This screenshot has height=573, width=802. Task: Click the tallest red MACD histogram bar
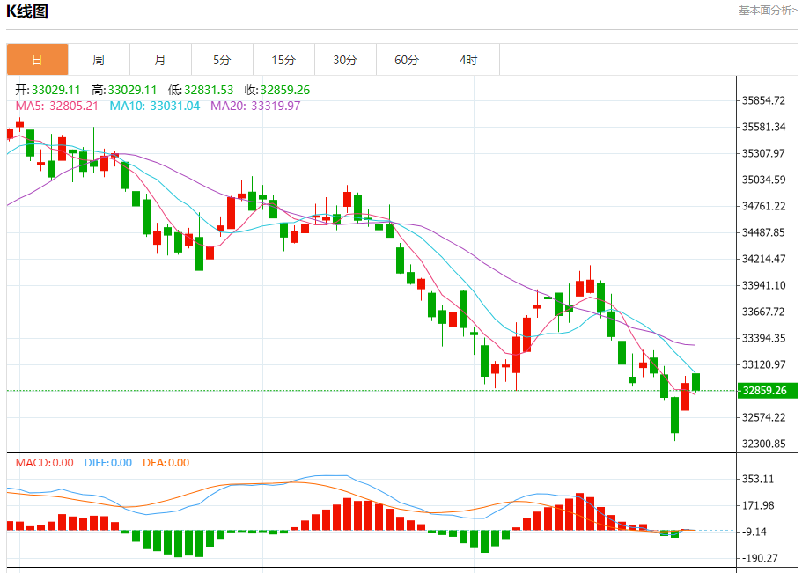point(579,511)
